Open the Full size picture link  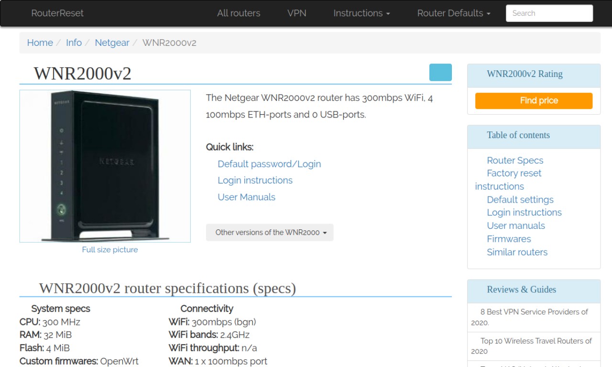click(x=109, y=249)
